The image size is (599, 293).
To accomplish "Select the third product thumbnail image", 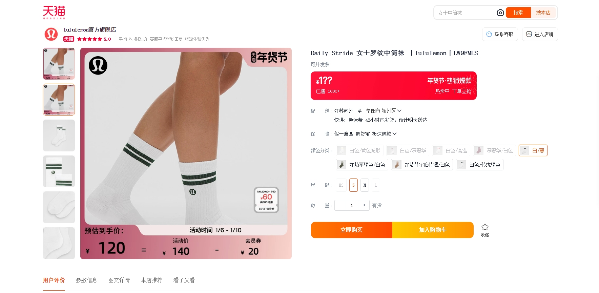I will click(59, 135).
